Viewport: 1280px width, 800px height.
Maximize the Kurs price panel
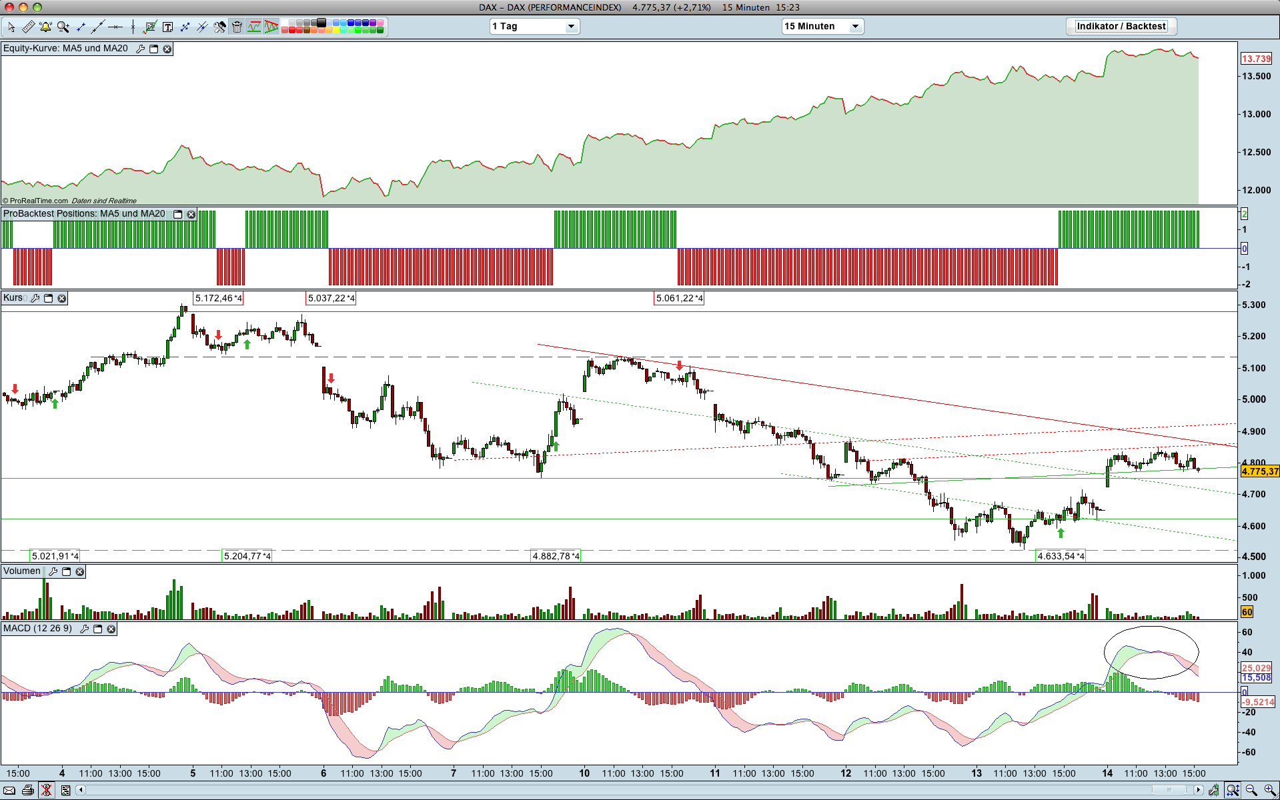point(49,298)
